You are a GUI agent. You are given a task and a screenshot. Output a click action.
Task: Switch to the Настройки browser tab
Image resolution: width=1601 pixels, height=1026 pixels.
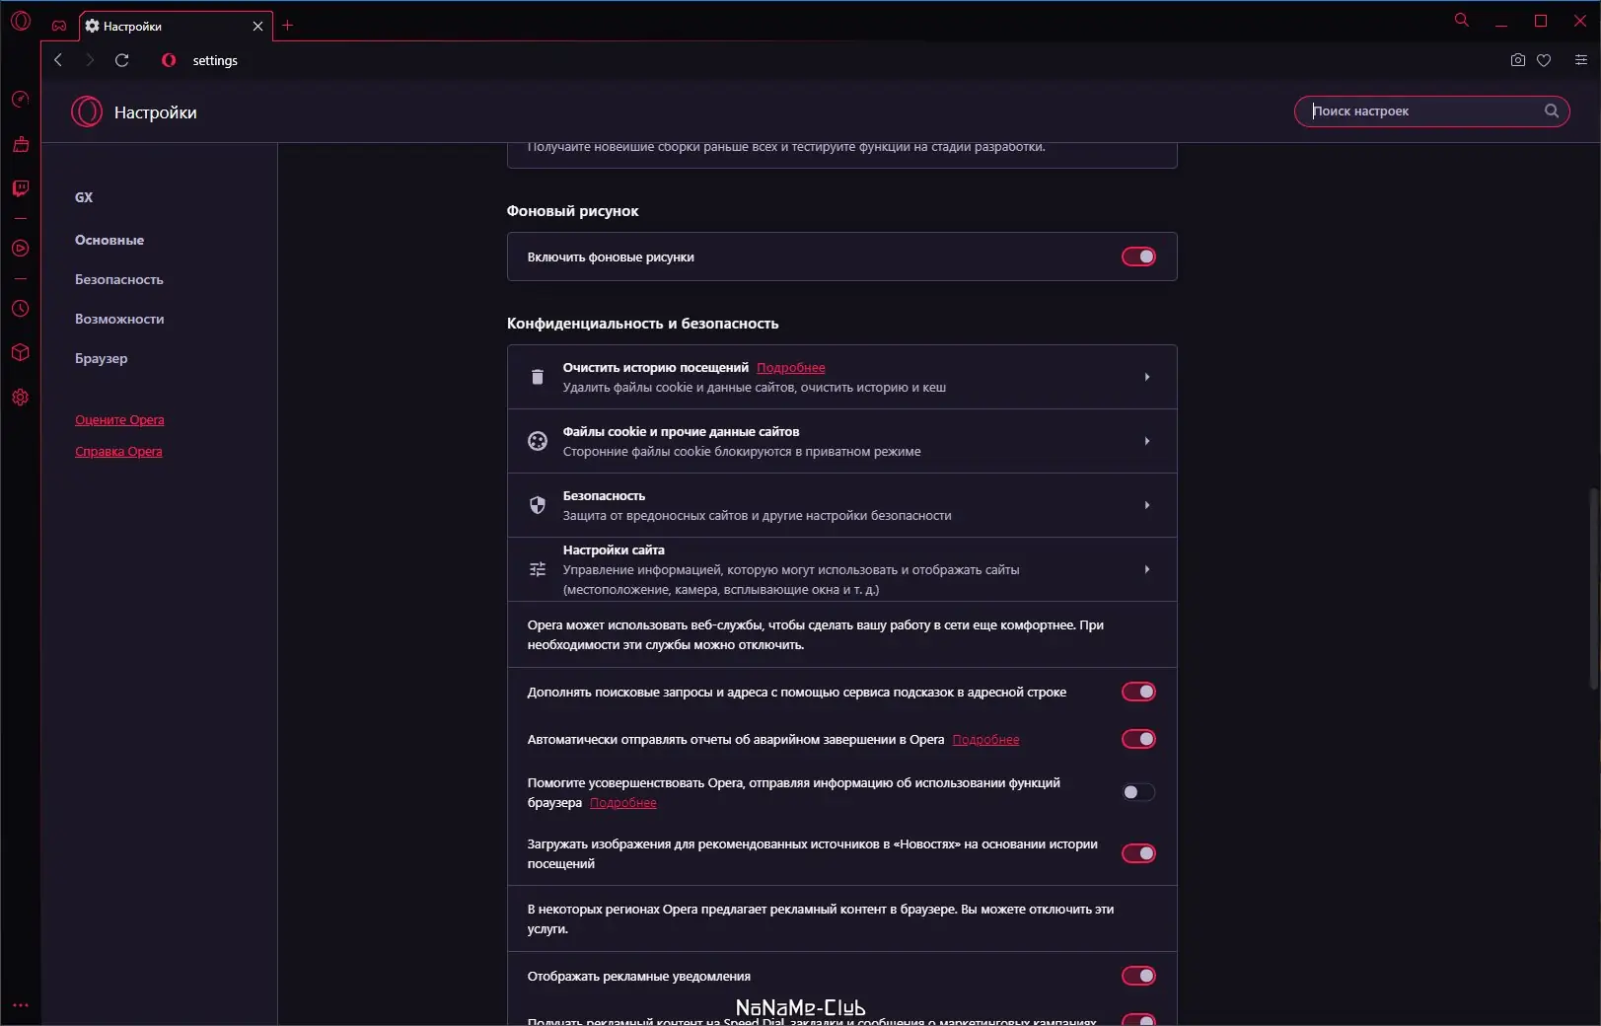pyautogui.click(x=176, y=26)
